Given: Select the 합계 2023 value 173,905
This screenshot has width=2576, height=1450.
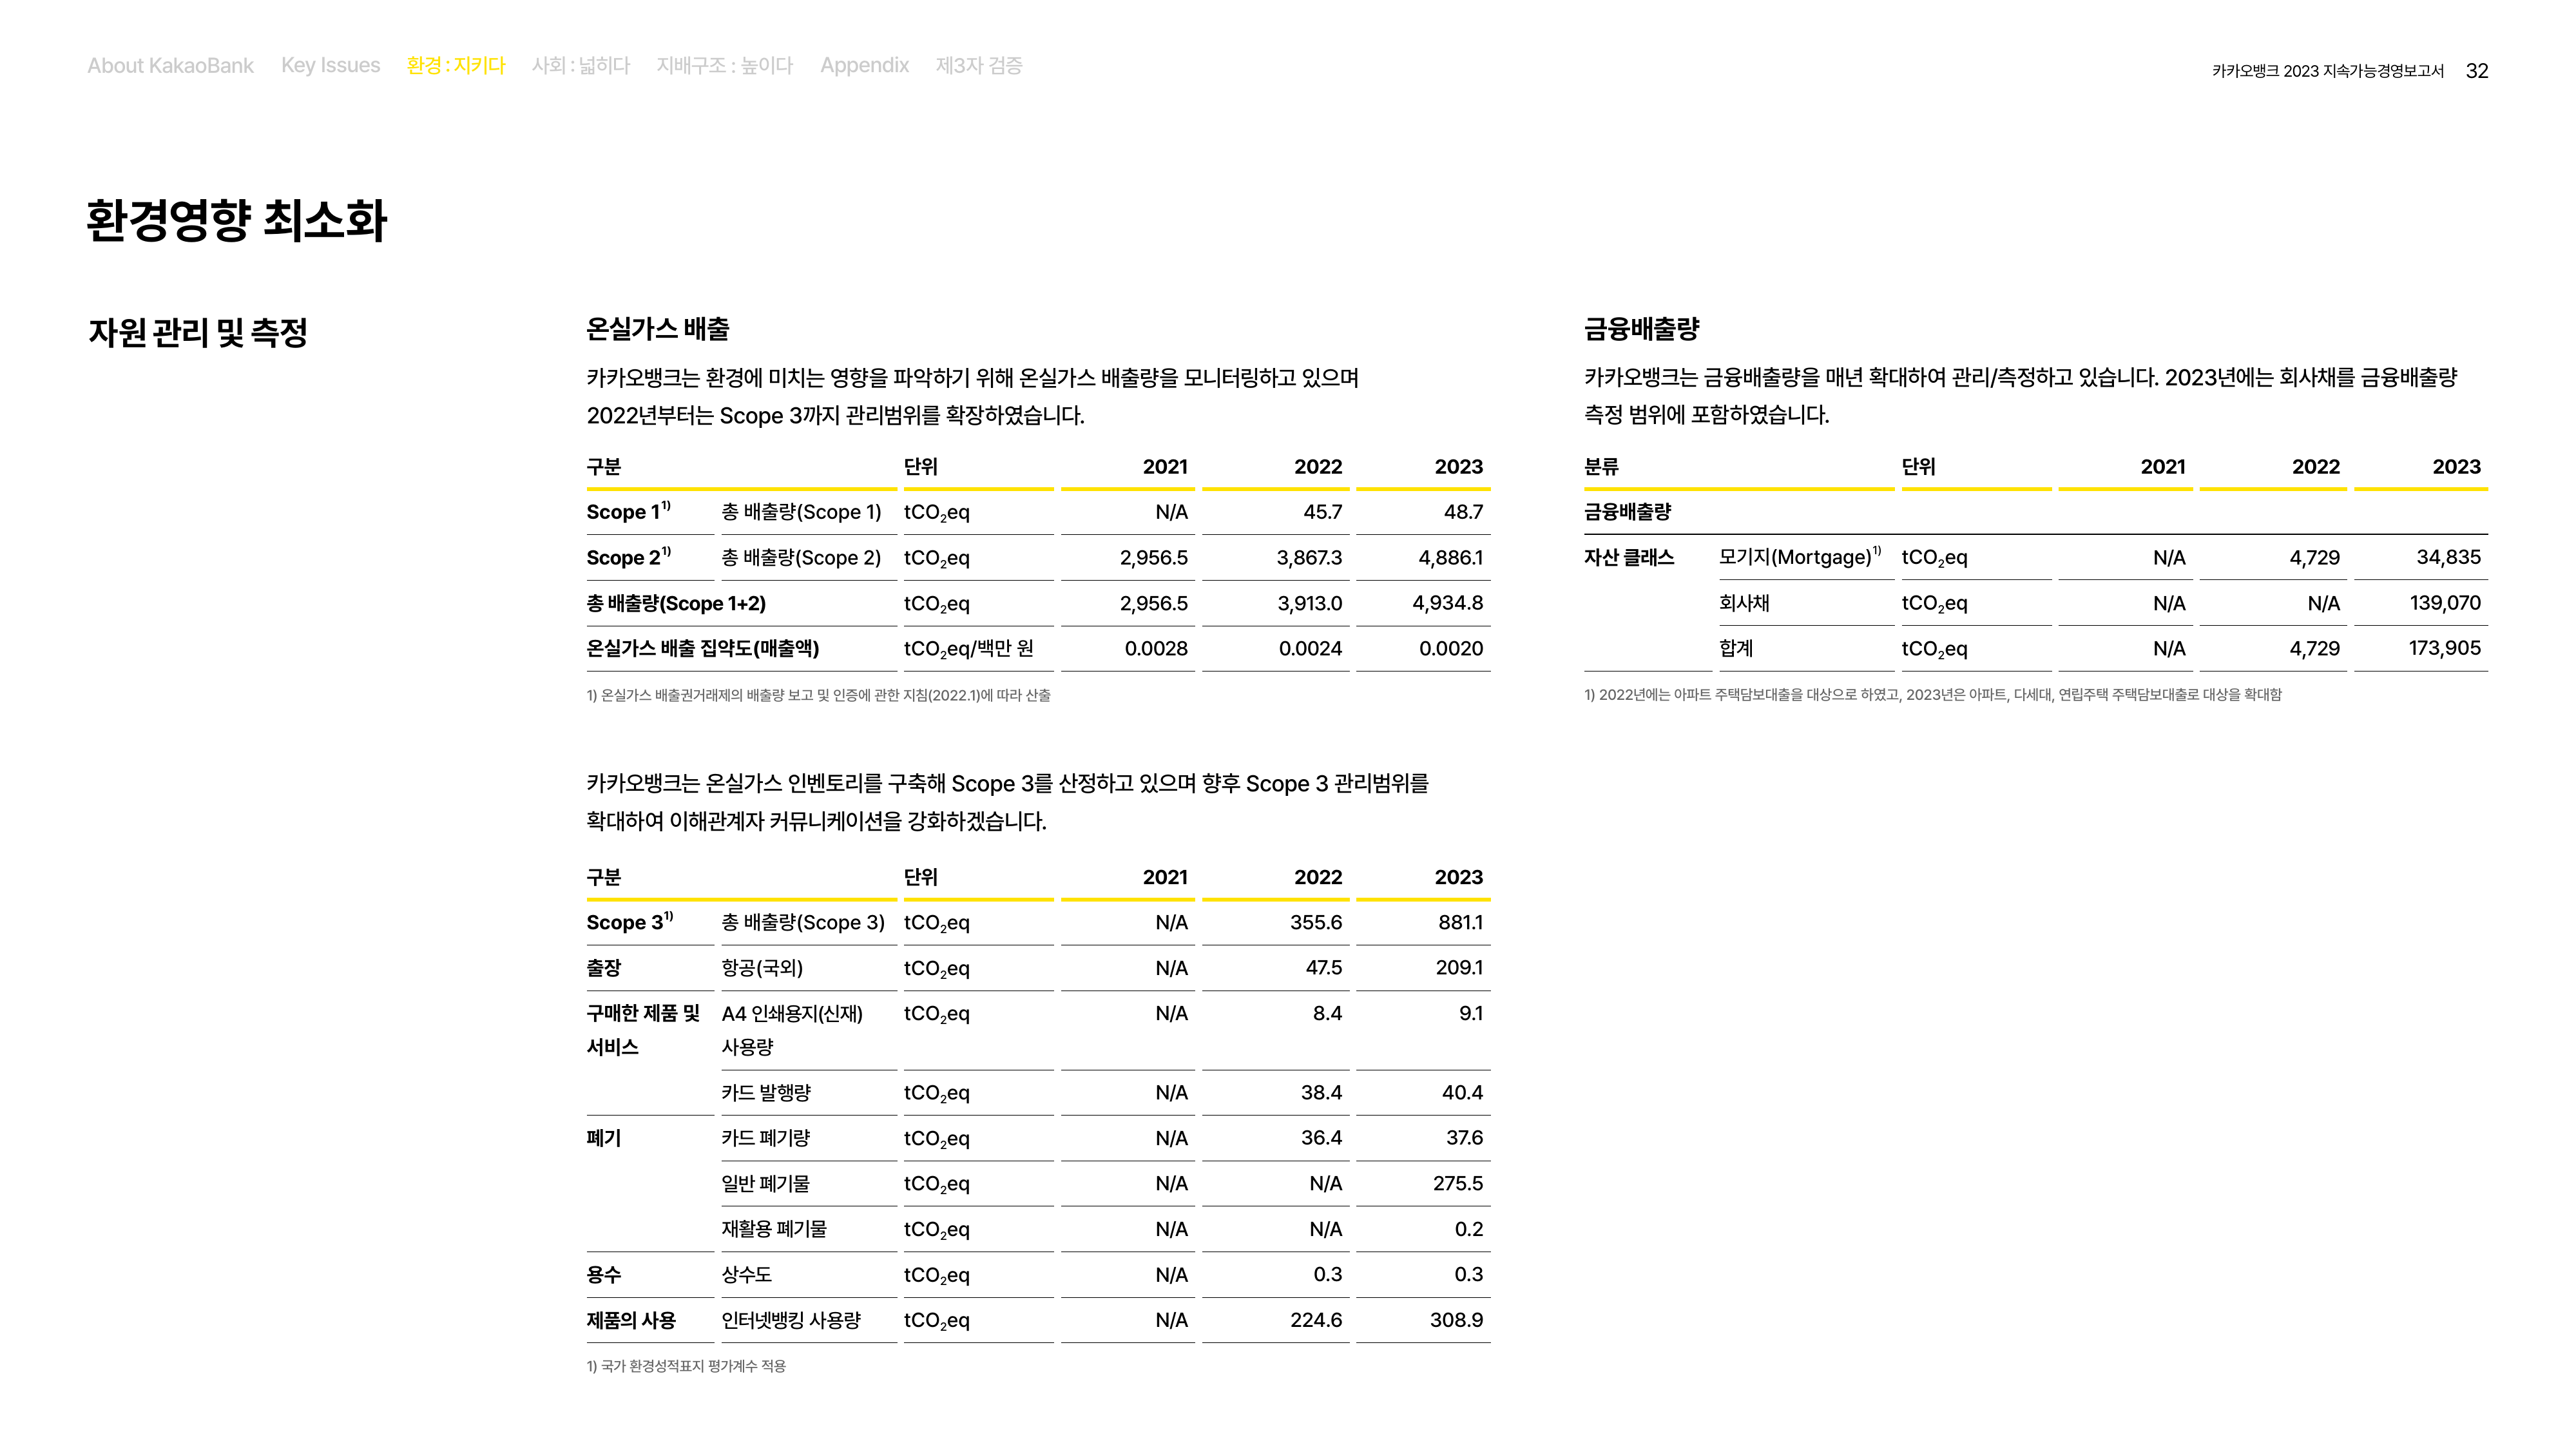Looking at the screenshot, I should pos(2444,648).
